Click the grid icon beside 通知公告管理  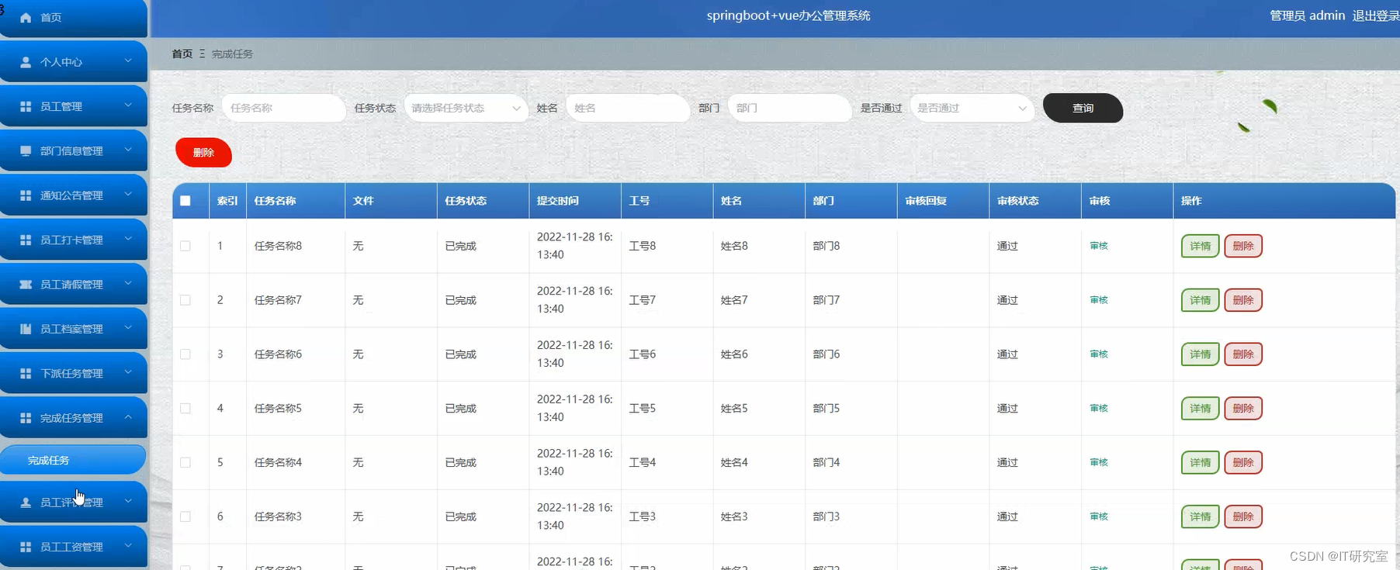[x=26, y=195]
